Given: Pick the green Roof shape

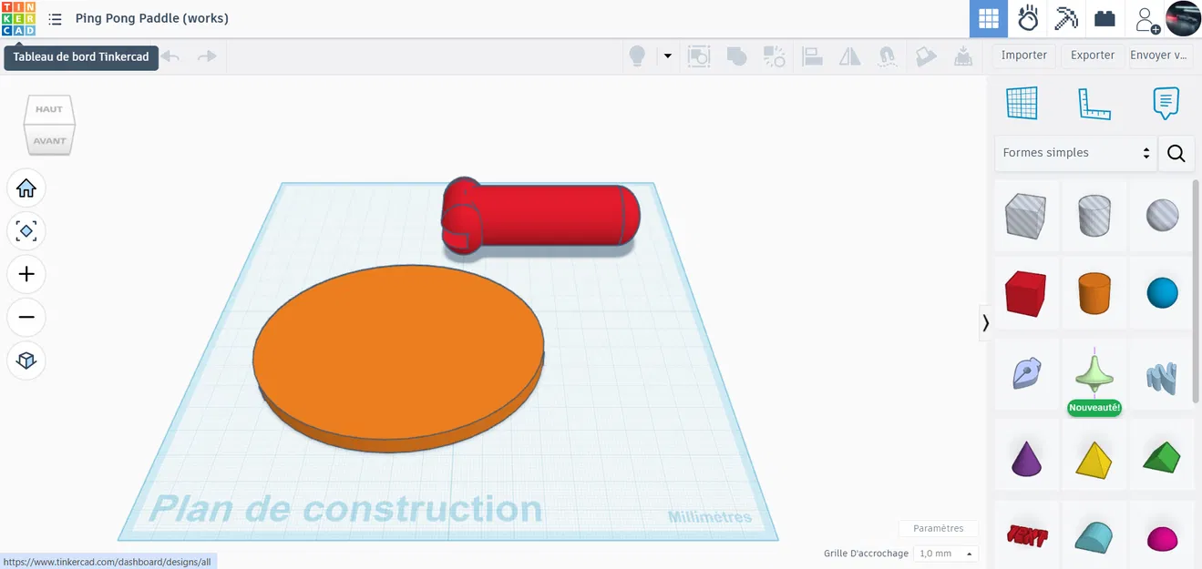Looking at the screenshot, I should (1162, 456).
